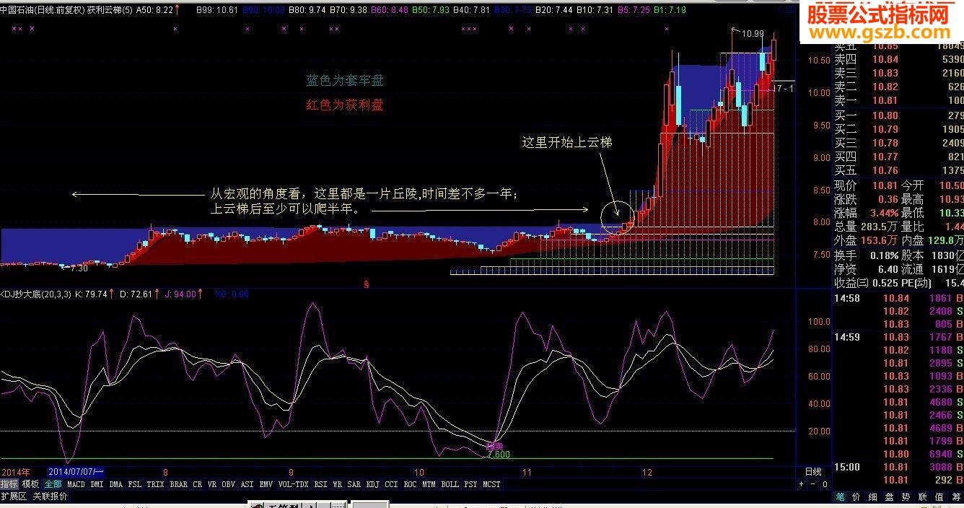Apply the CR indicator
The width and height of the screenshot is (964, 508).
pos(198,484)
